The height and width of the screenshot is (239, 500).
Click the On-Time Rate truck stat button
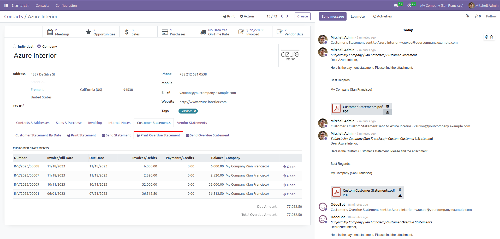pos(215,32)
